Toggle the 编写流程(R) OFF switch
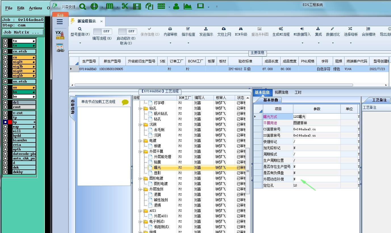 [x=103, y=31]
